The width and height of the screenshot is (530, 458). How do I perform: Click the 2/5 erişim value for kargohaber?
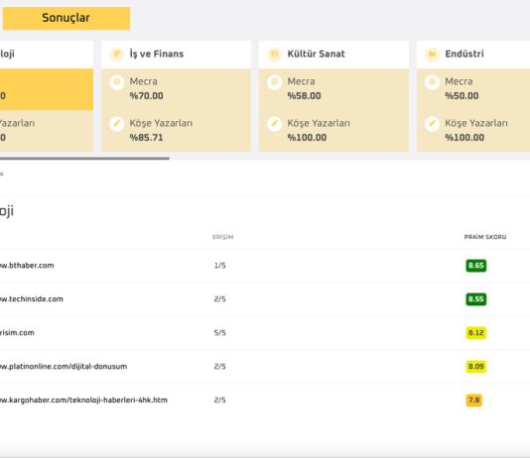219,401
